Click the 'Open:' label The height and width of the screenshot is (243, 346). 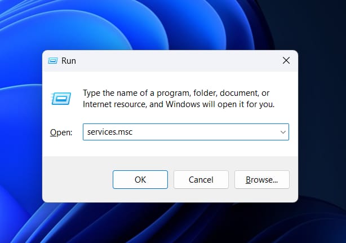pos(61,132)
